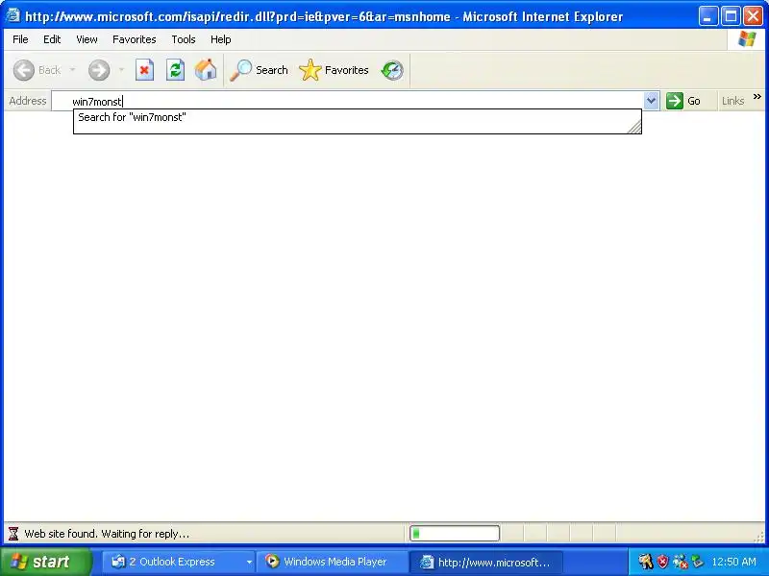Close the Internet Explorer window

click(x=753, y=16)
